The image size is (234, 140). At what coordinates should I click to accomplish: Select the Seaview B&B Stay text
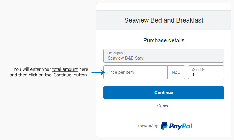pos(125,58)
